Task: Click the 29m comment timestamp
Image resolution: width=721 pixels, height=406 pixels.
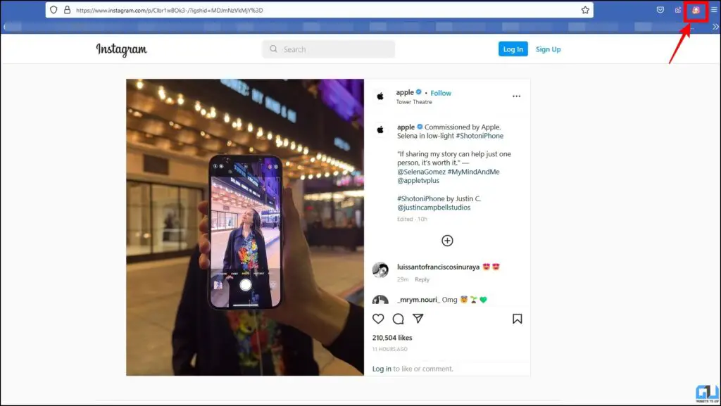Action: coord(403,279)
